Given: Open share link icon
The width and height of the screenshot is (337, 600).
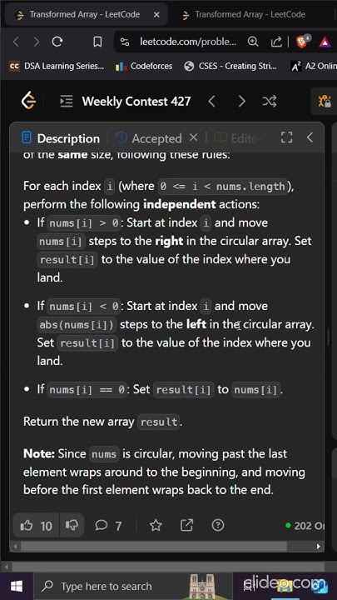Looking at the screenshot, I should click(186, 526).
